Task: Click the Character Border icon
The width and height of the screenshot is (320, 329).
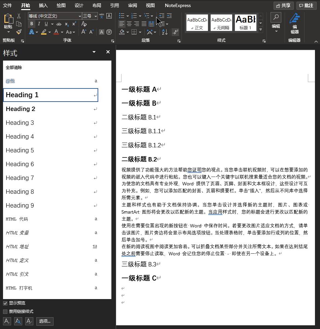Action: tap(109, 16)
